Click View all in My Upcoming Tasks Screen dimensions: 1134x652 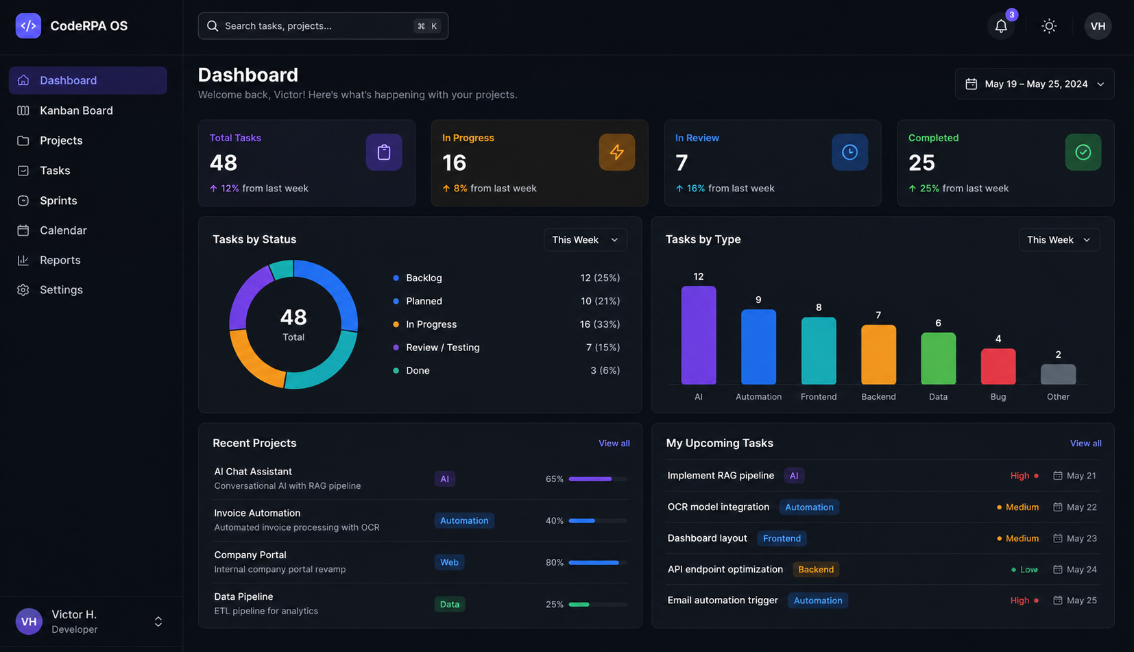click(1086, 444)
